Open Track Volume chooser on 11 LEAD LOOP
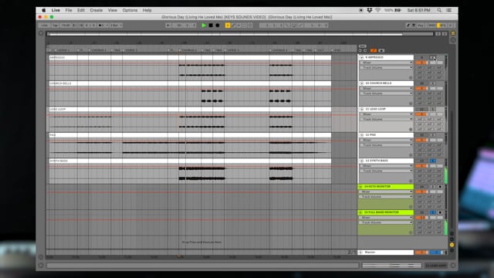 point(386,119)
